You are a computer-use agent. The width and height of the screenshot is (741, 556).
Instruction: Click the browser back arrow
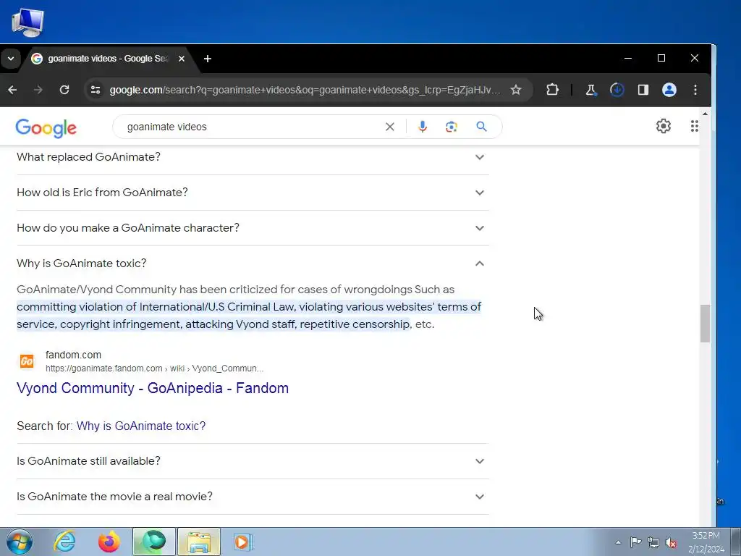tap(13, 90)
